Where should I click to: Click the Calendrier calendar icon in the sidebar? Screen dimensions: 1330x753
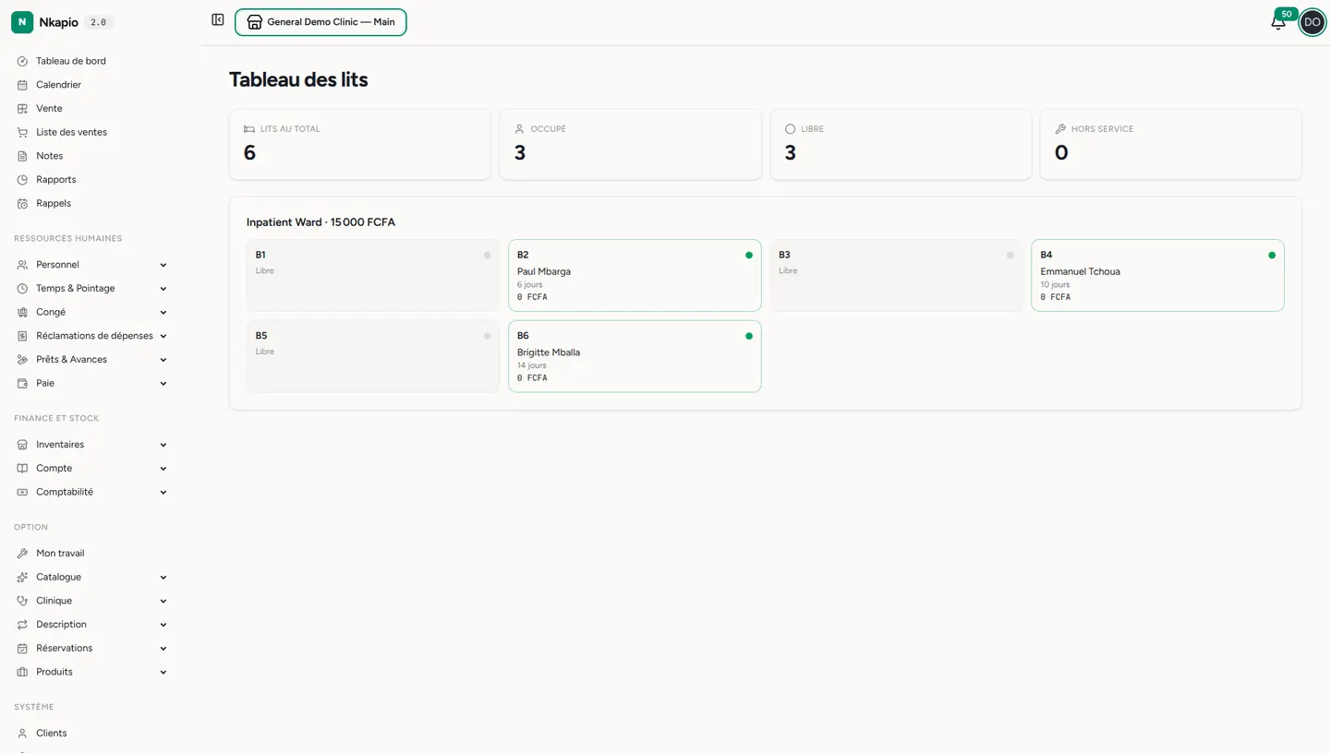pyautogui.click(x=22, y=85)
